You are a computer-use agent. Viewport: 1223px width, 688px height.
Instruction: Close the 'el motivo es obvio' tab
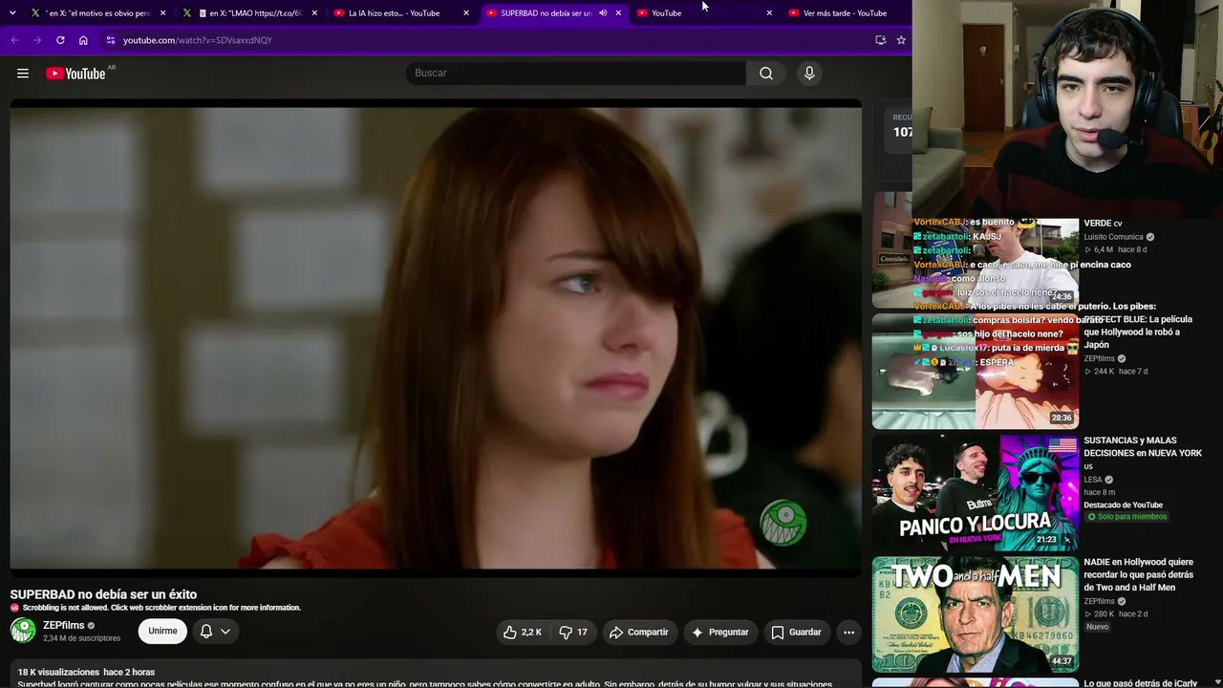163,13
